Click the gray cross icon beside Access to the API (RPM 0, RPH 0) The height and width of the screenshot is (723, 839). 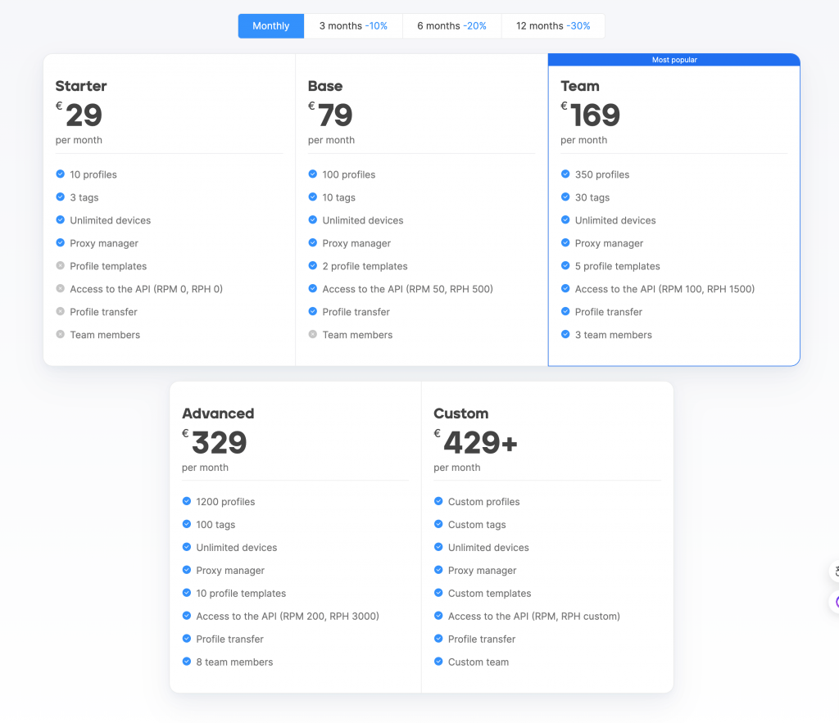click(61, 288)
